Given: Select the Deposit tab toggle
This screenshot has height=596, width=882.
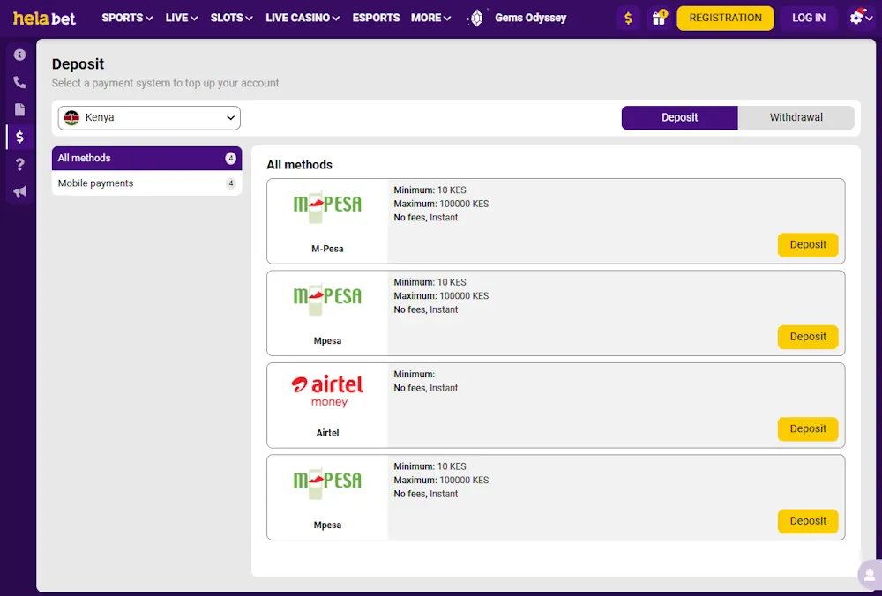Looking at the screenshot, I should [679, 116].
